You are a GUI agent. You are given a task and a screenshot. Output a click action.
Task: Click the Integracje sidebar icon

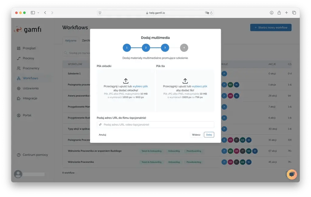[x=19, y=98]
